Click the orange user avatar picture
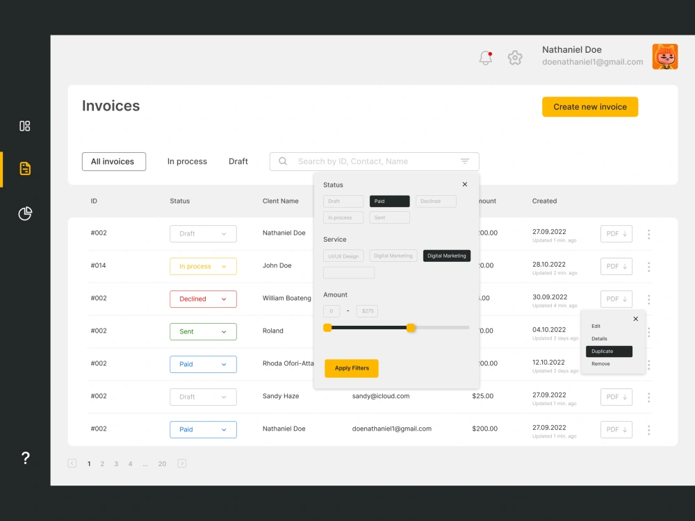Viewport: 695px width, 521px height. coord(665,56)
